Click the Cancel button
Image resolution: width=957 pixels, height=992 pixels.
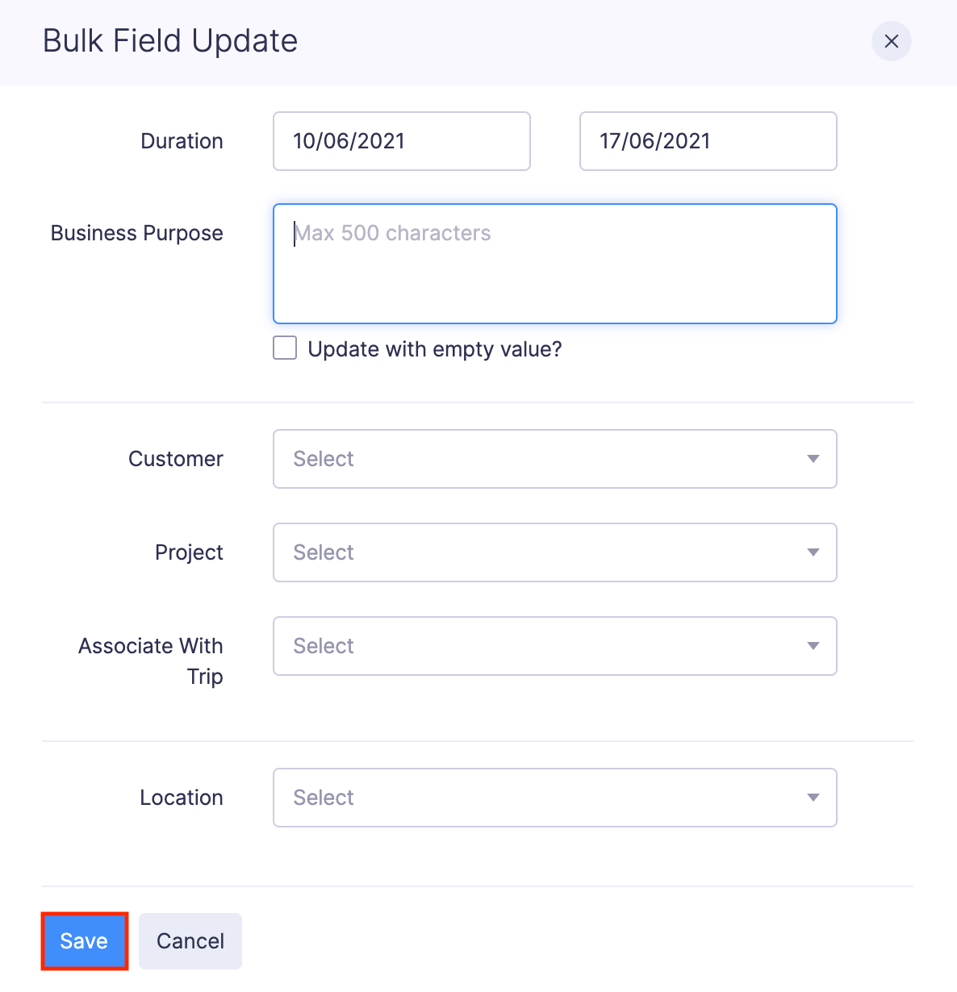click(190, 940)
